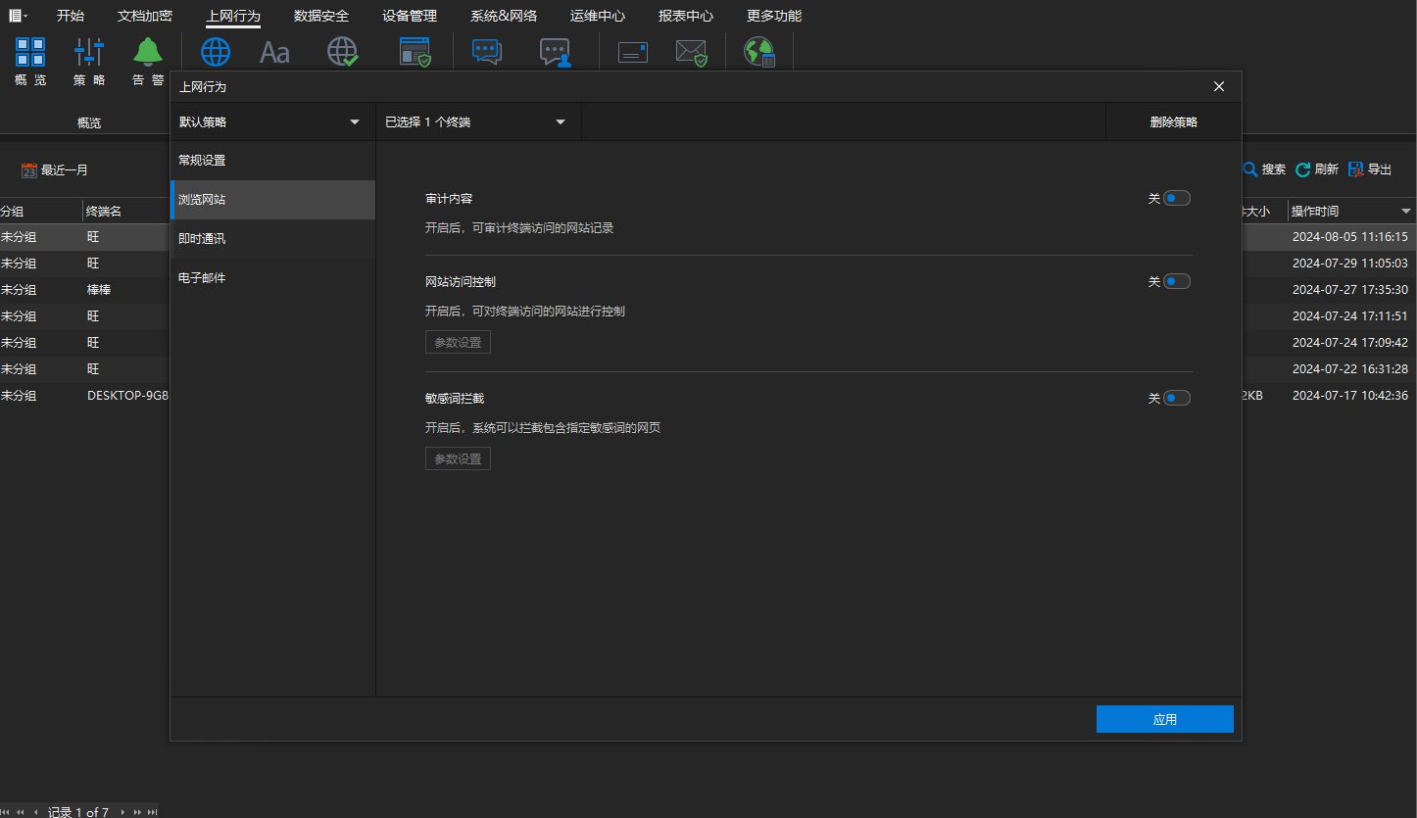Click the 记录 1 of 7 pager text
The height and width of the screenshot is (818, 1417).
pos(78,812)
